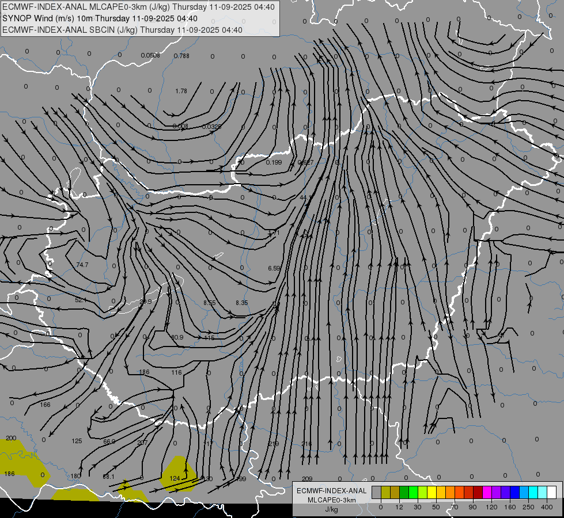Click the map value '80.9'
The height and width of the screenshot is (518, 564).
pos(177,337)
